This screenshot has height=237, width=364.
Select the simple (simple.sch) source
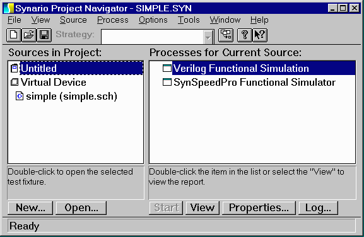(x=71, y=96)
